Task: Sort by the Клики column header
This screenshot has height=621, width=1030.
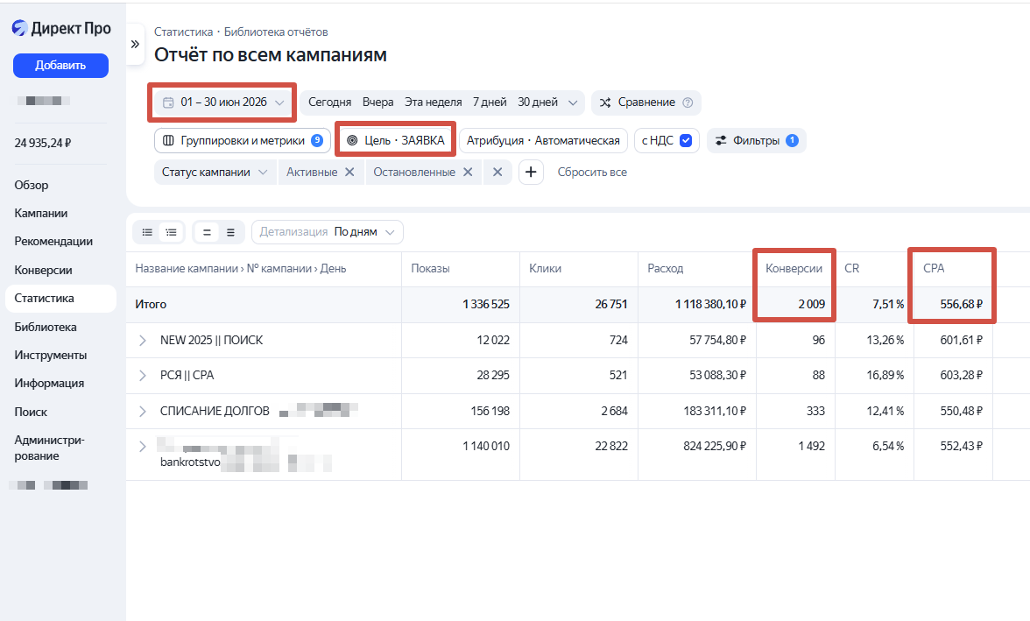Action: [545, 269]
